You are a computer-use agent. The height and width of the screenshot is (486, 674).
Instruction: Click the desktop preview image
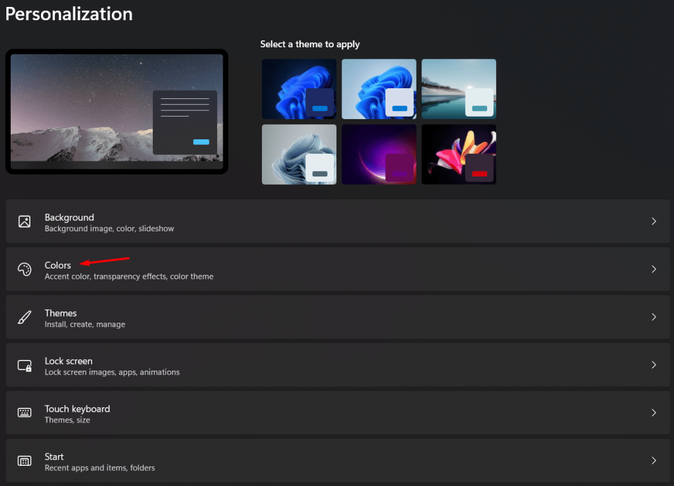117,112
